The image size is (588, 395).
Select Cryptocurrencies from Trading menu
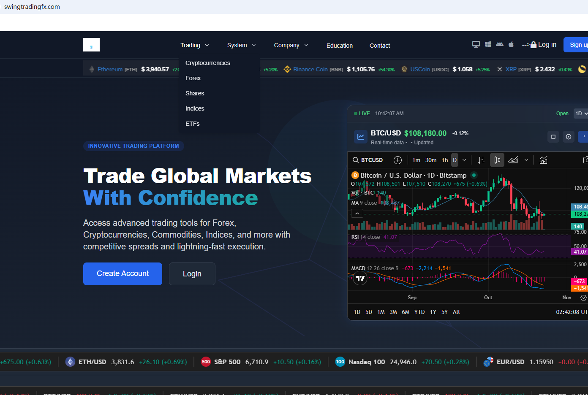point(208,63)
